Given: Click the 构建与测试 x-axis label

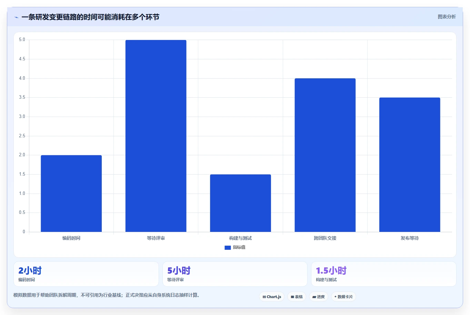Looking at the screenshot, I should click(240, 238).
